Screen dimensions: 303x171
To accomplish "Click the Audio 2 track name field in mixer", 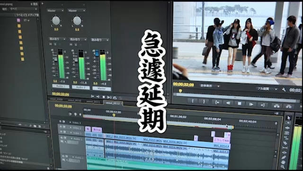I will pyautogui.click(x=81, y=87).
